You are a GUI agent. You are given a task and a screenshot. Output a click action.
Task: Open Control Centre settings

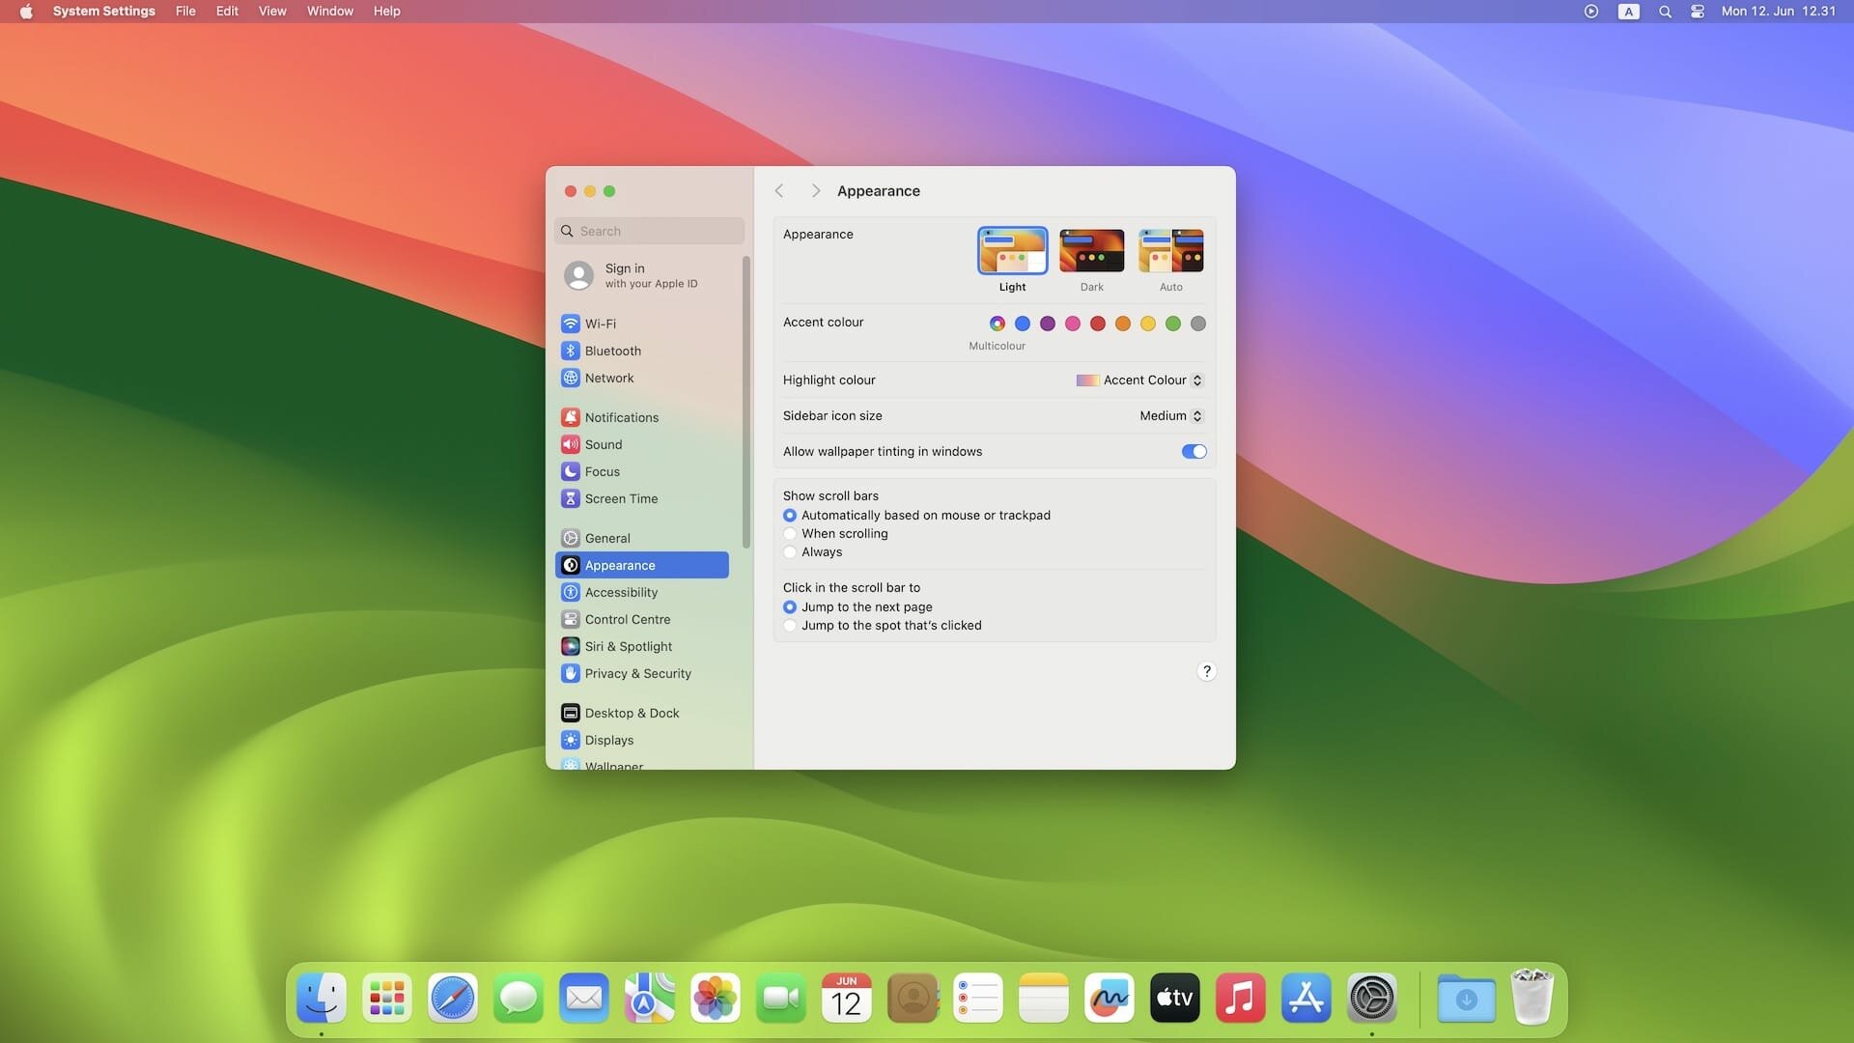pyautogui.click(x=627, y=620)
